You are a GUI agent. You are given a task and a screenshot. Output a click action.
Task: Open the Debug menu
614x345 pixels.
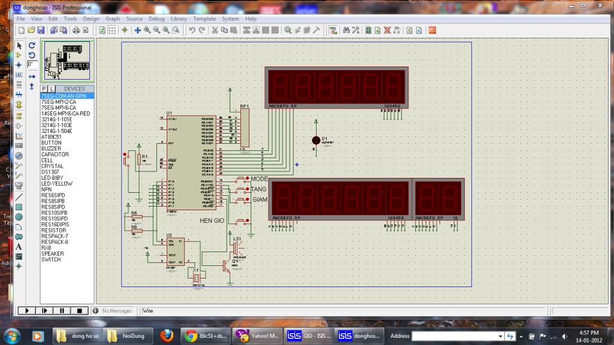tap(156, 19)
